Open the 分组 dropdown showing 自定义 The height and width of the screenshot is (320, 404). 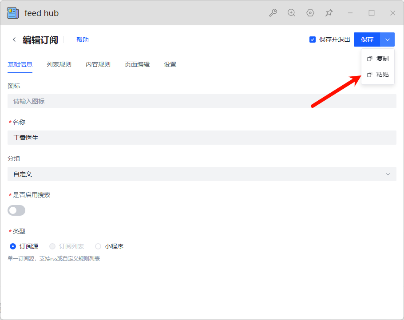point(202,174)
